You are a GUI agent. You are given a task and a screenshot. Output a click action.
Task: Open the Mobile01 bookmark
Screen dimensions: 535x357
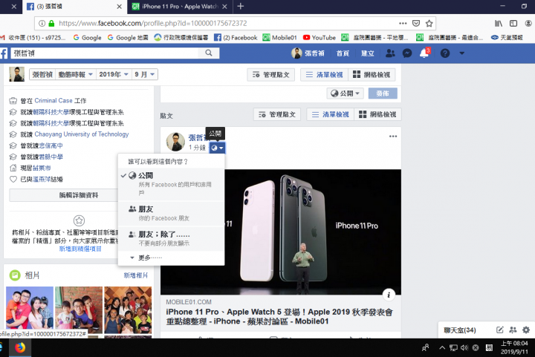(280, 37)
